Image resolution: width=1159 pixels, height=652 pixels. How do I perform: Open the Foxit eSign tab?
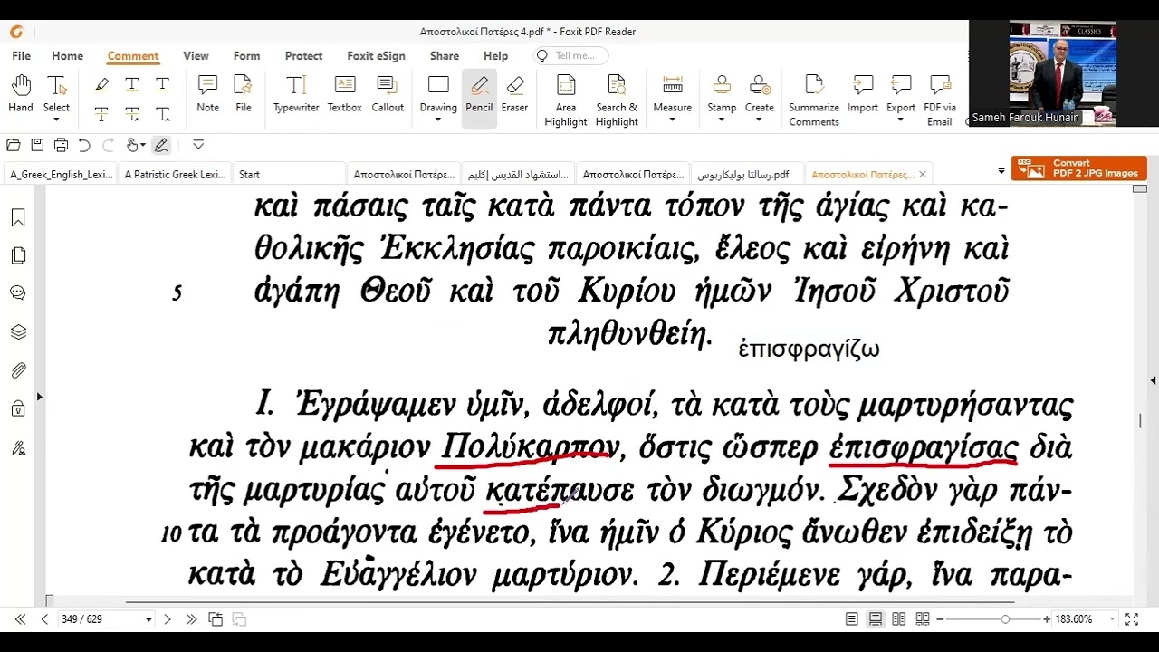click(x=376, y=56)
